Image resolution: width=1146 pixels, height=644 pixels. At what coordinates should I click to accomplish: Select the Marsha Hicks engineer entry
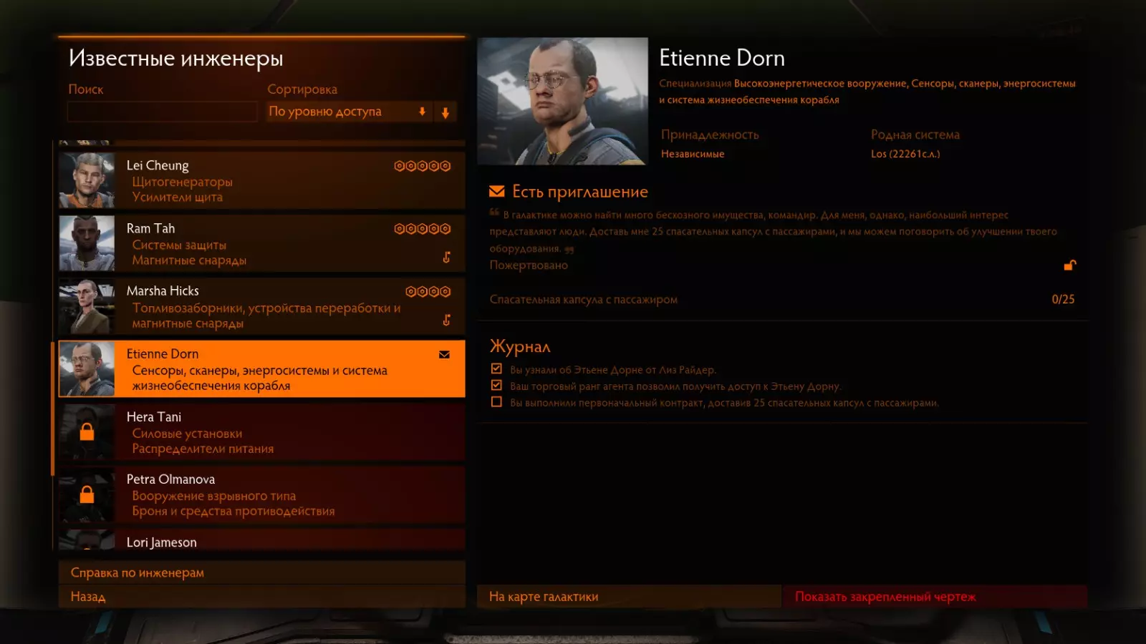point(261,306)
